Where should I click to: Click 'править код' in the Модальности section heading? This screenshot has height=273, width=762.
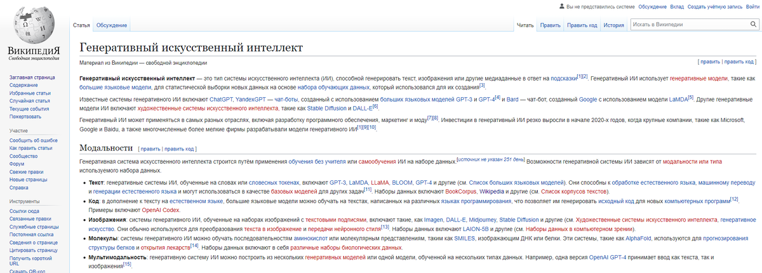tap(179, 149)
